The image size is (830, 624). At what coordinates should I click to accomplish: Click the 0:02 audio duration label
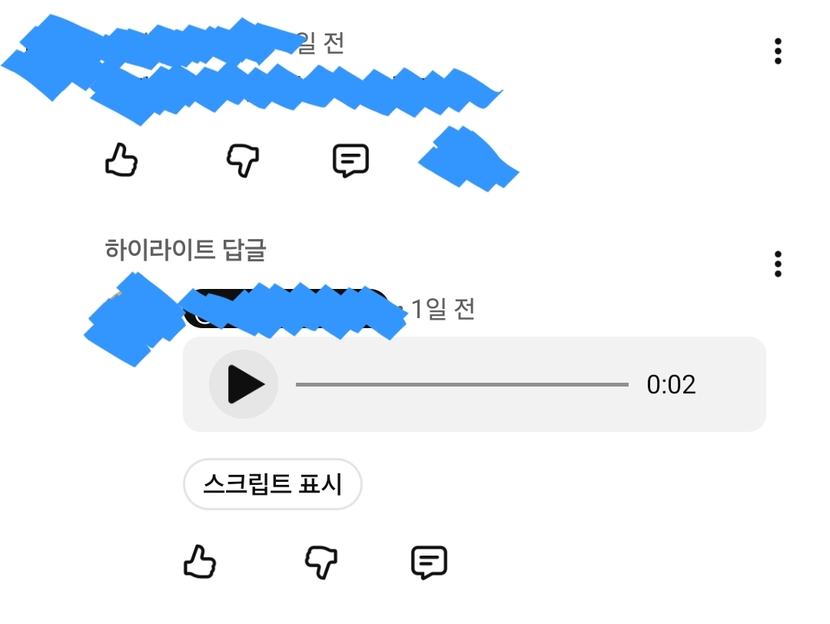click(671, 385)
